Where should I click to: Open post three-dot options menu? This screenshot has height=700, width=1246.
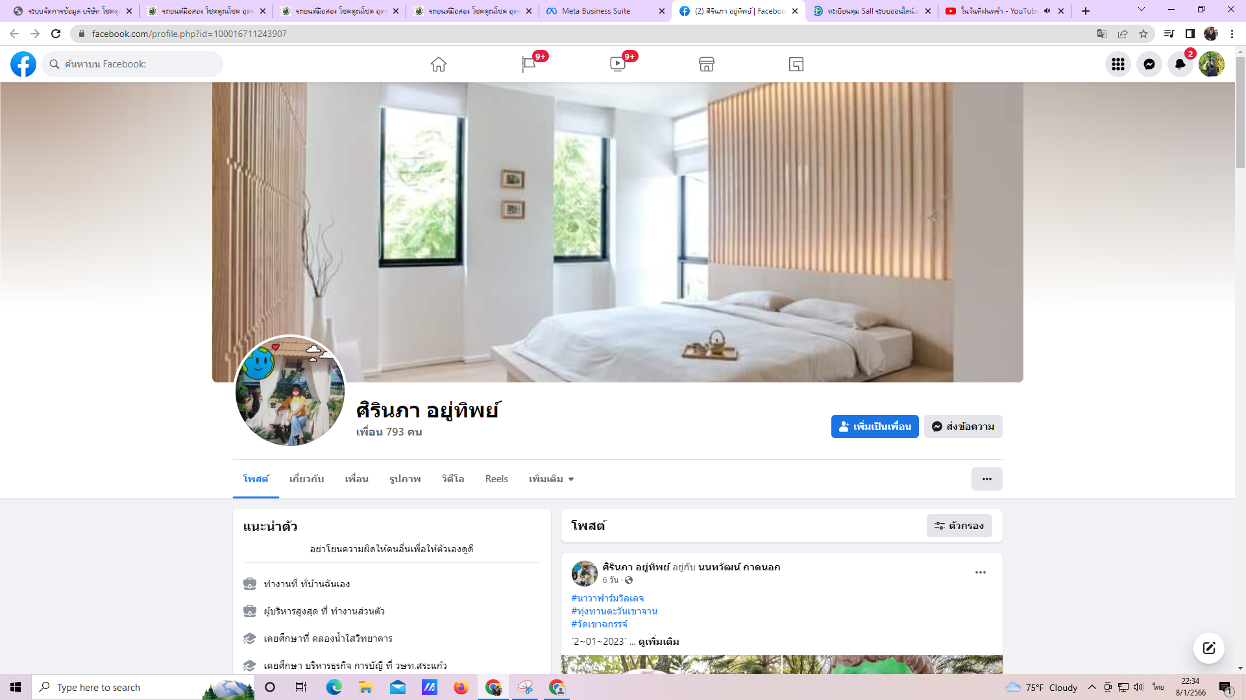coord(980,572)
